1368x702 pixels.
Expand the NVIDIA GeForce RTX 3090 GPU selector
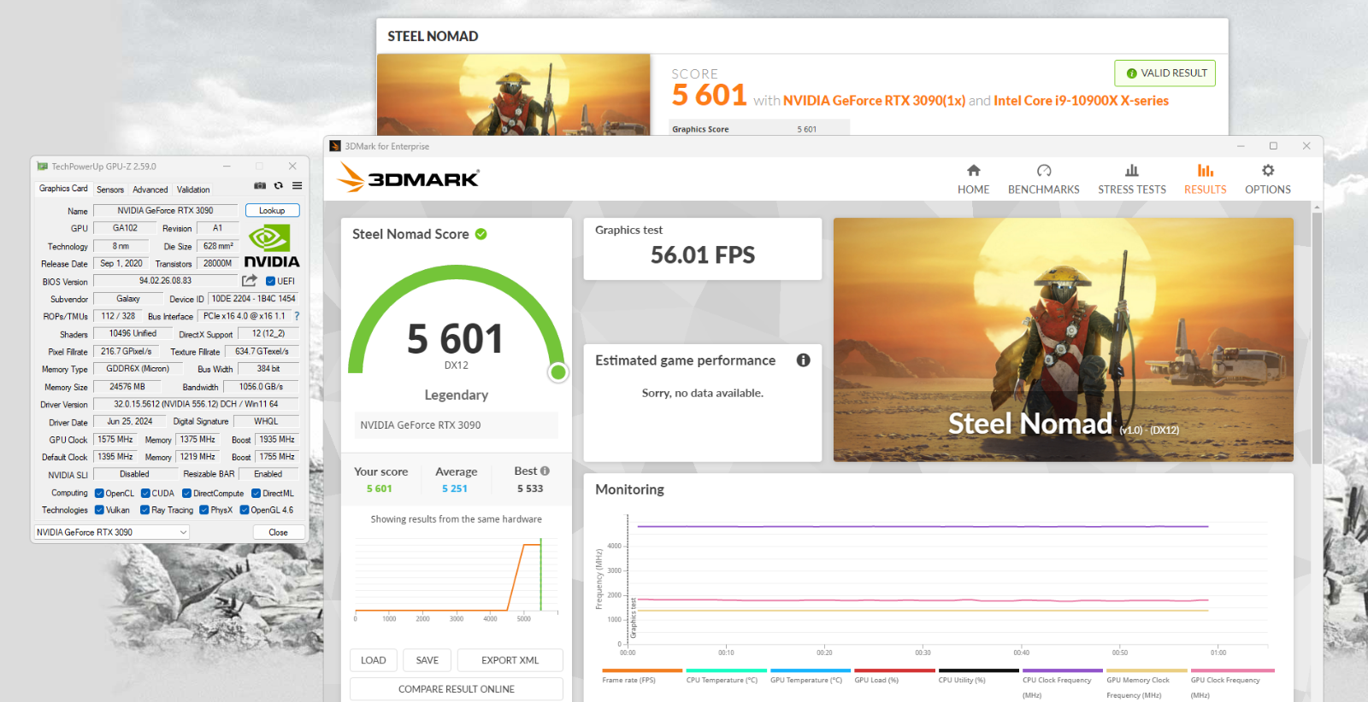[x=111, y=532]
